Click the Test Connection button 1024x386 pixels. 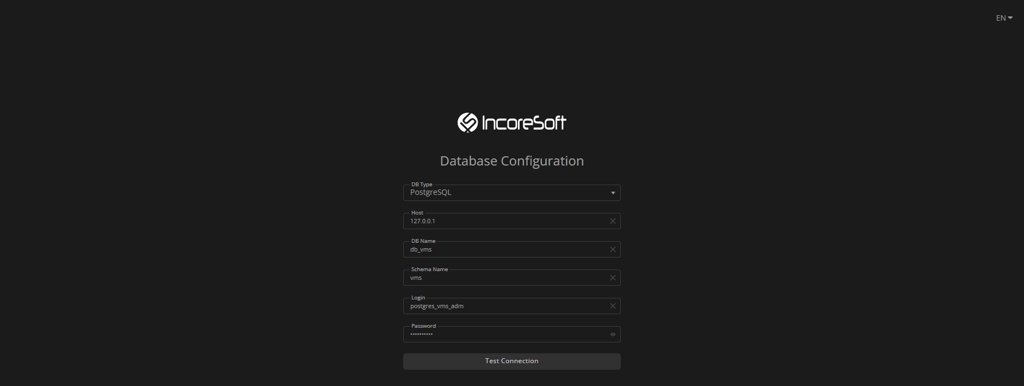(511, 362)
